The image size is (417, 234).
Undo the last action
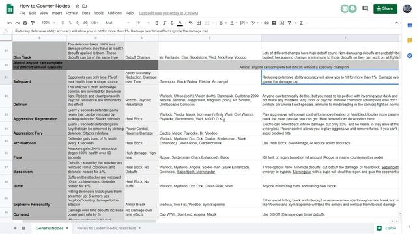pyautogui.click(x=10, y=23)
